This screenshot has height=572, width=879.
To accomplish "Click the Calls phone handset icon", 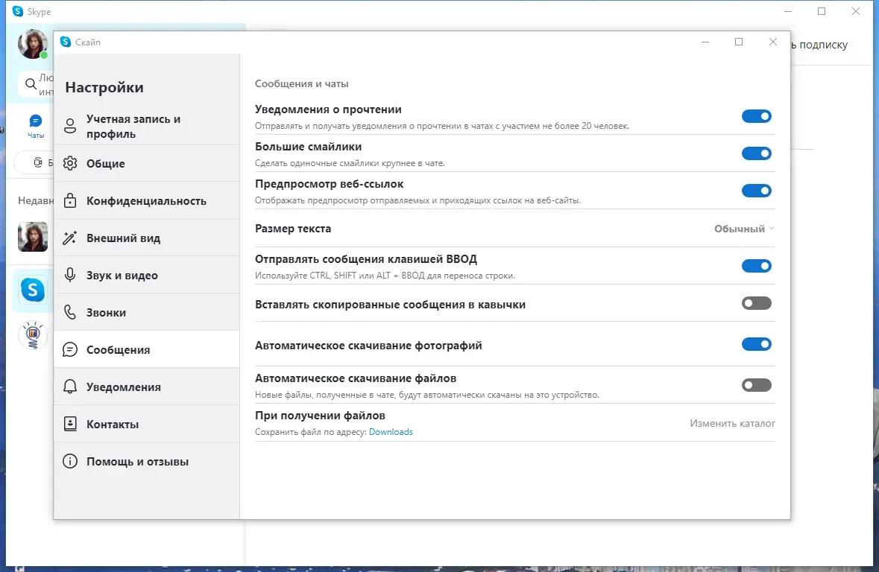I will 70,312.
